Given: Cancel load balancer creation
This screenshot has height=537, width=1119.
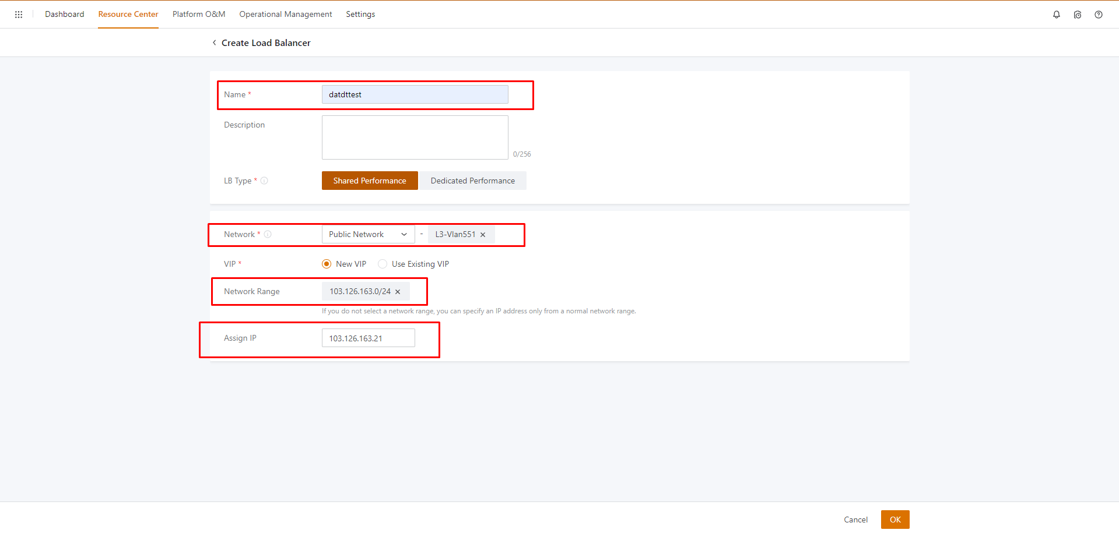Looking at the screenshot, I should click(855, 520).
